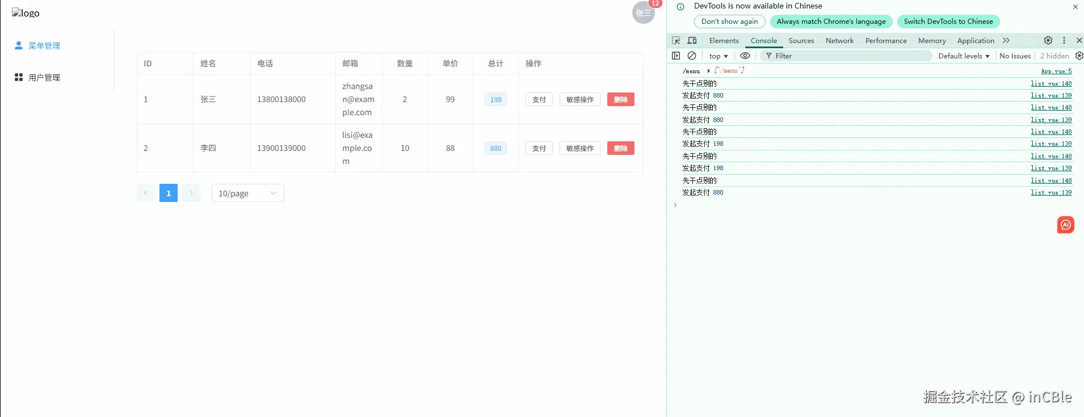Open the last list.vue:139 source link

coord(1051,192)
